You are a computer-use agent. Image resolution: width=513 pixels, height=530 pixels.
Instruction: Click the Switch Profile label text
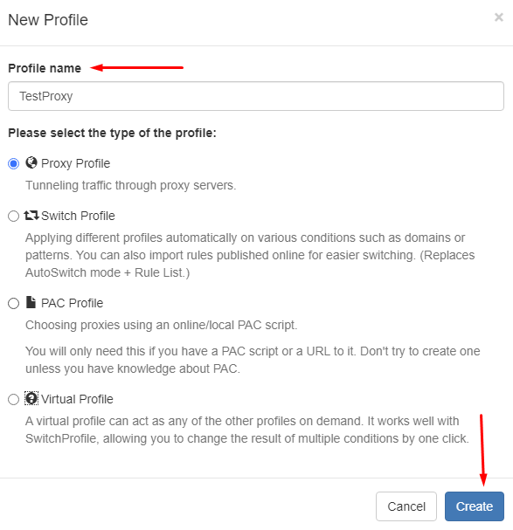78,216
